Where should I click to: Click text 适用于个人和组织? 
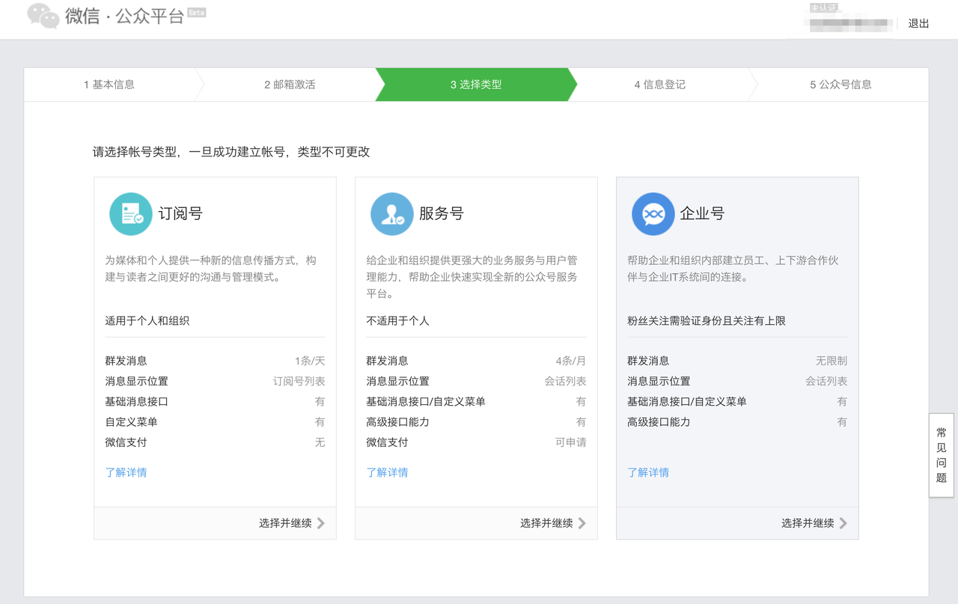tap(147, 321)
